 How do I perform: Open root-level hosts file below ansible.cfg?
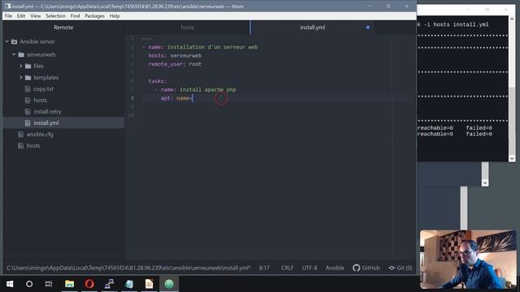click(x=33, y=145)
